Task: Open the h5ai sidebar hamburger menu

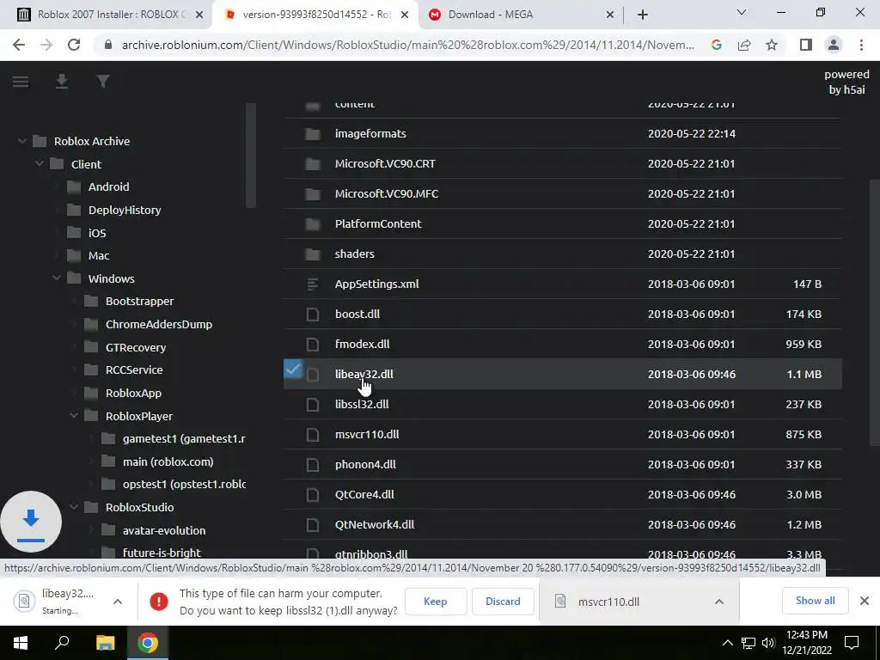Action: coord(21,82)
